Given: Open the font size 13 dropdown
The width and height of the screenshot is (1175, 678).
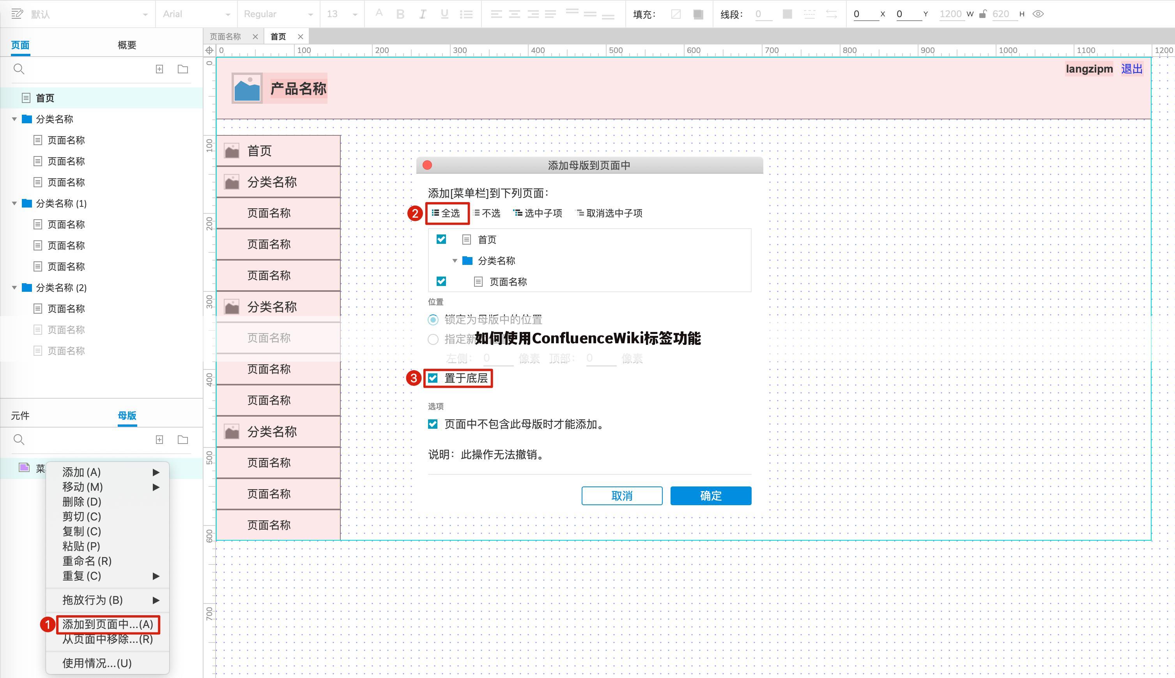Looking at the screenshot, I should coord(341,14).
